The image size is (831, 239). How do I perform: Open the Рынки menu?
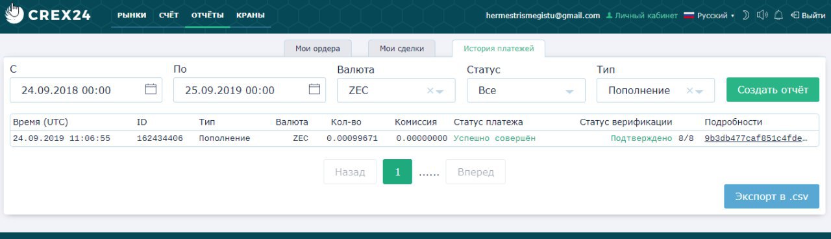132,15
